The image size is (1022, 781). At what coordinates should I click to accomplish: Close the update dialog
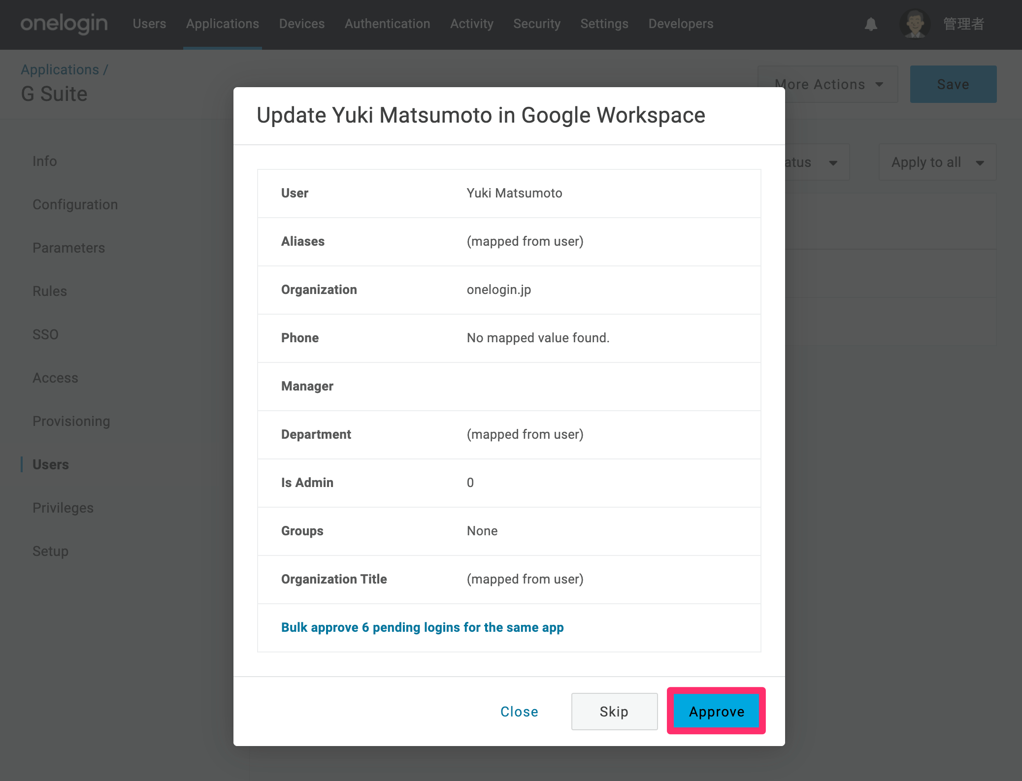519,712
